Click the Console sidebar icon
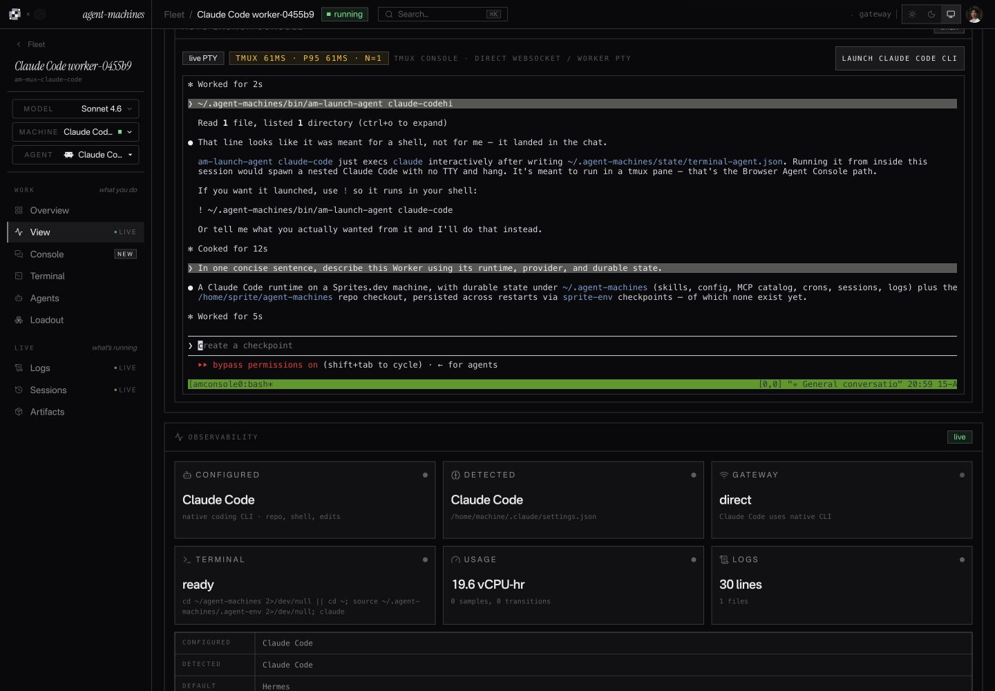995x691 pixels. [x=19, y=254]
